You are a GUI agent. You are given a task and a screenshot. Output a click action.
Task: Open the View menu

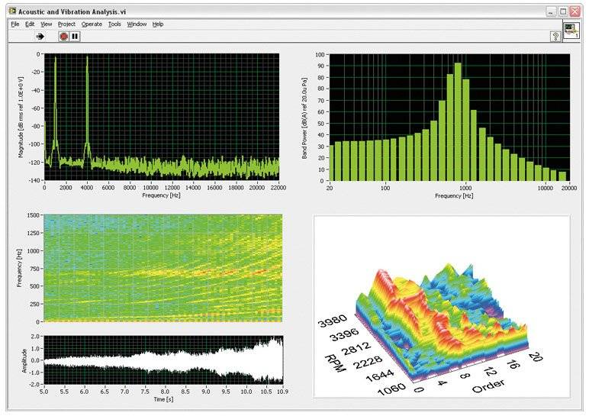(46, 24)
